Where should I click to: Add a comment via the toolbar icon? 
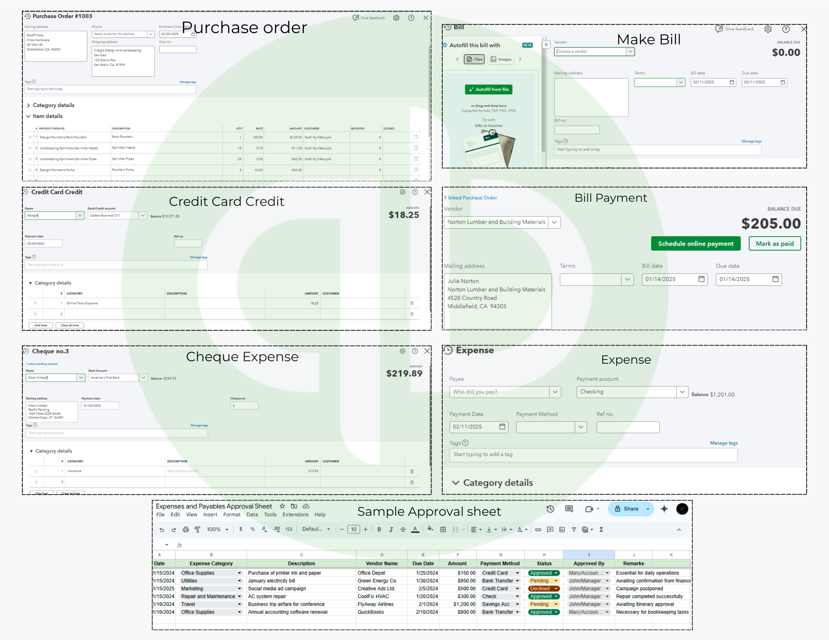(x=550, y=529)
